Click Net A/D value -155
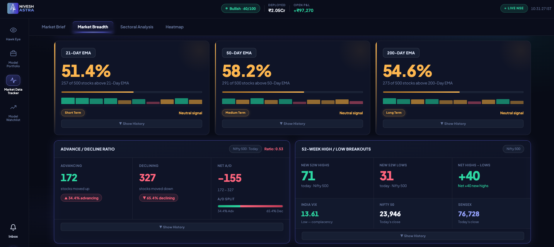Image resolution: width=554 pixels, height=247 pixels. pyautogui.click(x=230, y=178)
